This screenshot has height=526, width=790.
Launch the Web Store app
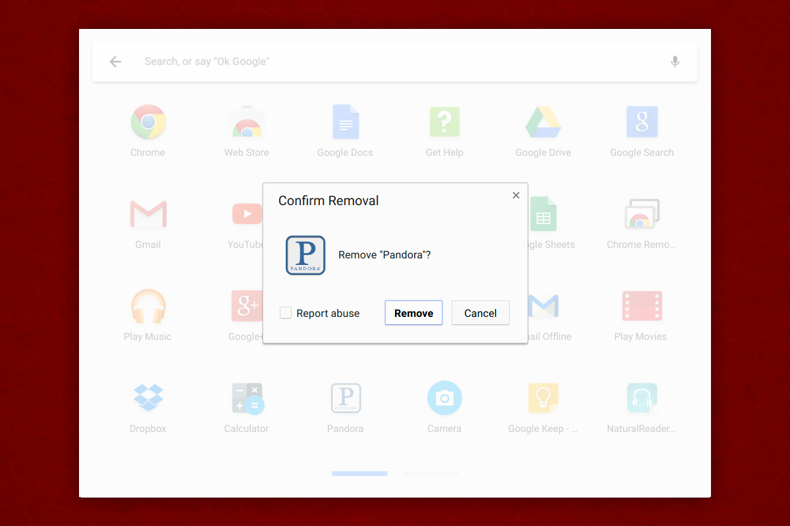pos(247,122)
